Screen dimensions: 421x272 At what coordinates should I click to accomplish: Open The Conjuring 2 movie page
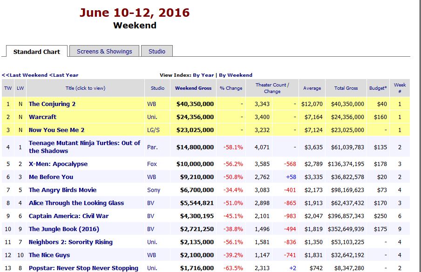[52, 104]
